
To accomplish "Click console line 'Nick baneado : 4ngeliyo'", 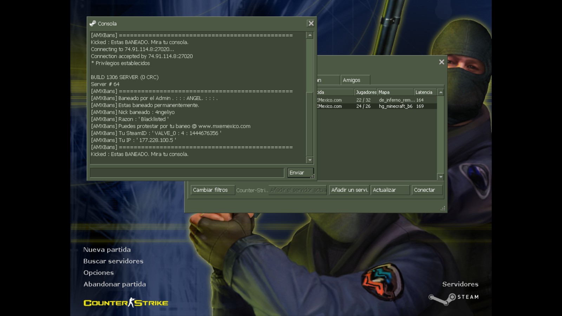I will pos(133,112).
